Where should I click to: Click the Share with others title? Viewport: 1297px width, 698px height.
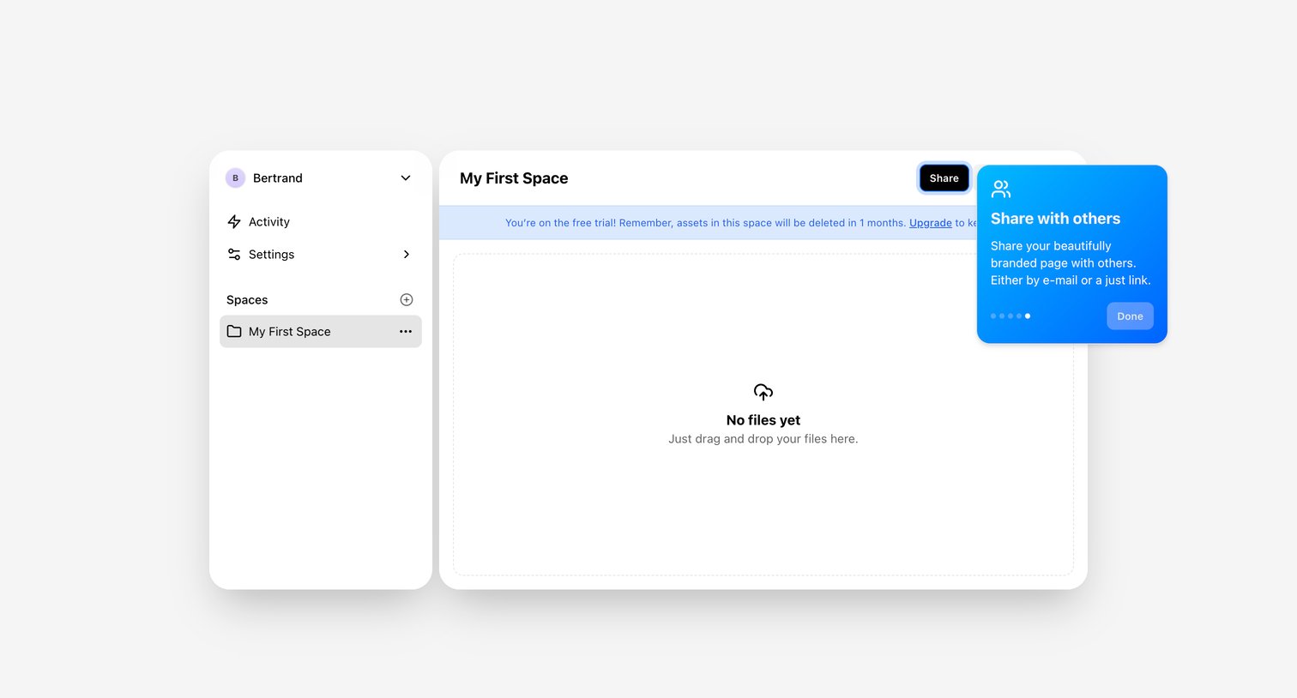[1056, 219]
